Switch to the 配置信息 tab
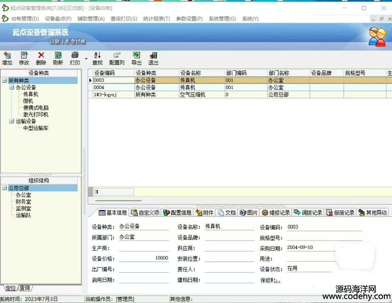Screen dimensions: 392x303 coord(177,213)
